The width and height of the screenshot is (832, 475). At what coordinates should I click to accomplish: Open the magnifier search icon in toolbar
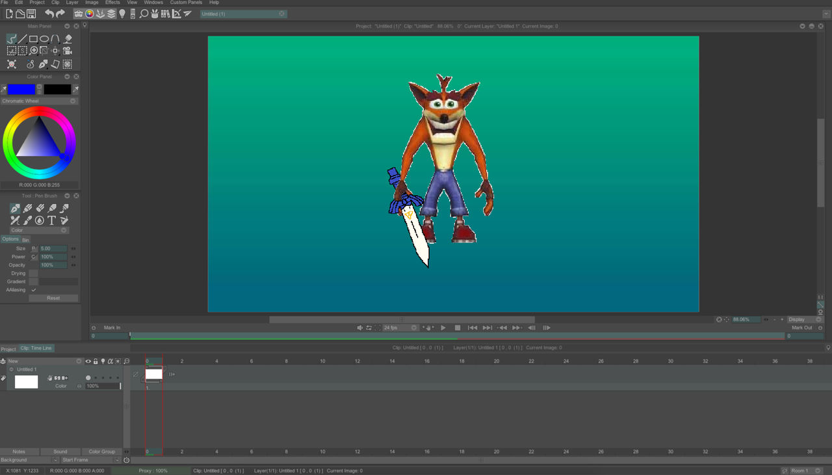tap(144, 14)
